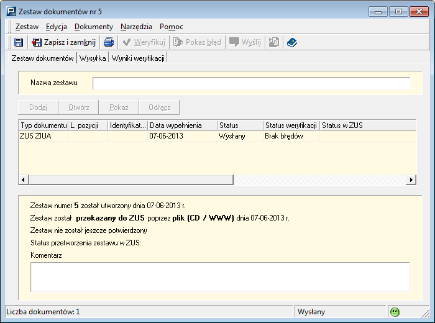Click the 'przekazany do ZUS' bold text
This screenshot has height=323, width=435.
click(x=110, y=218)
